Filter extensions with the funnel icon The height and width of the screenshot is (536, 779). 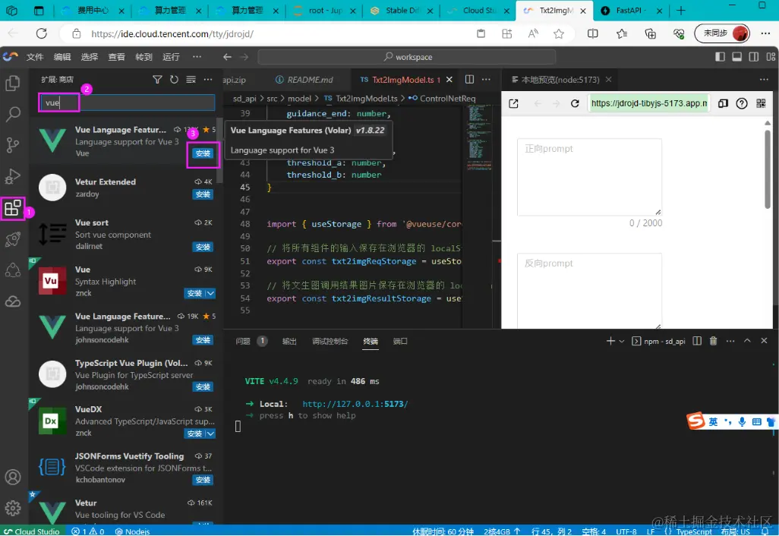pos(157,80)
